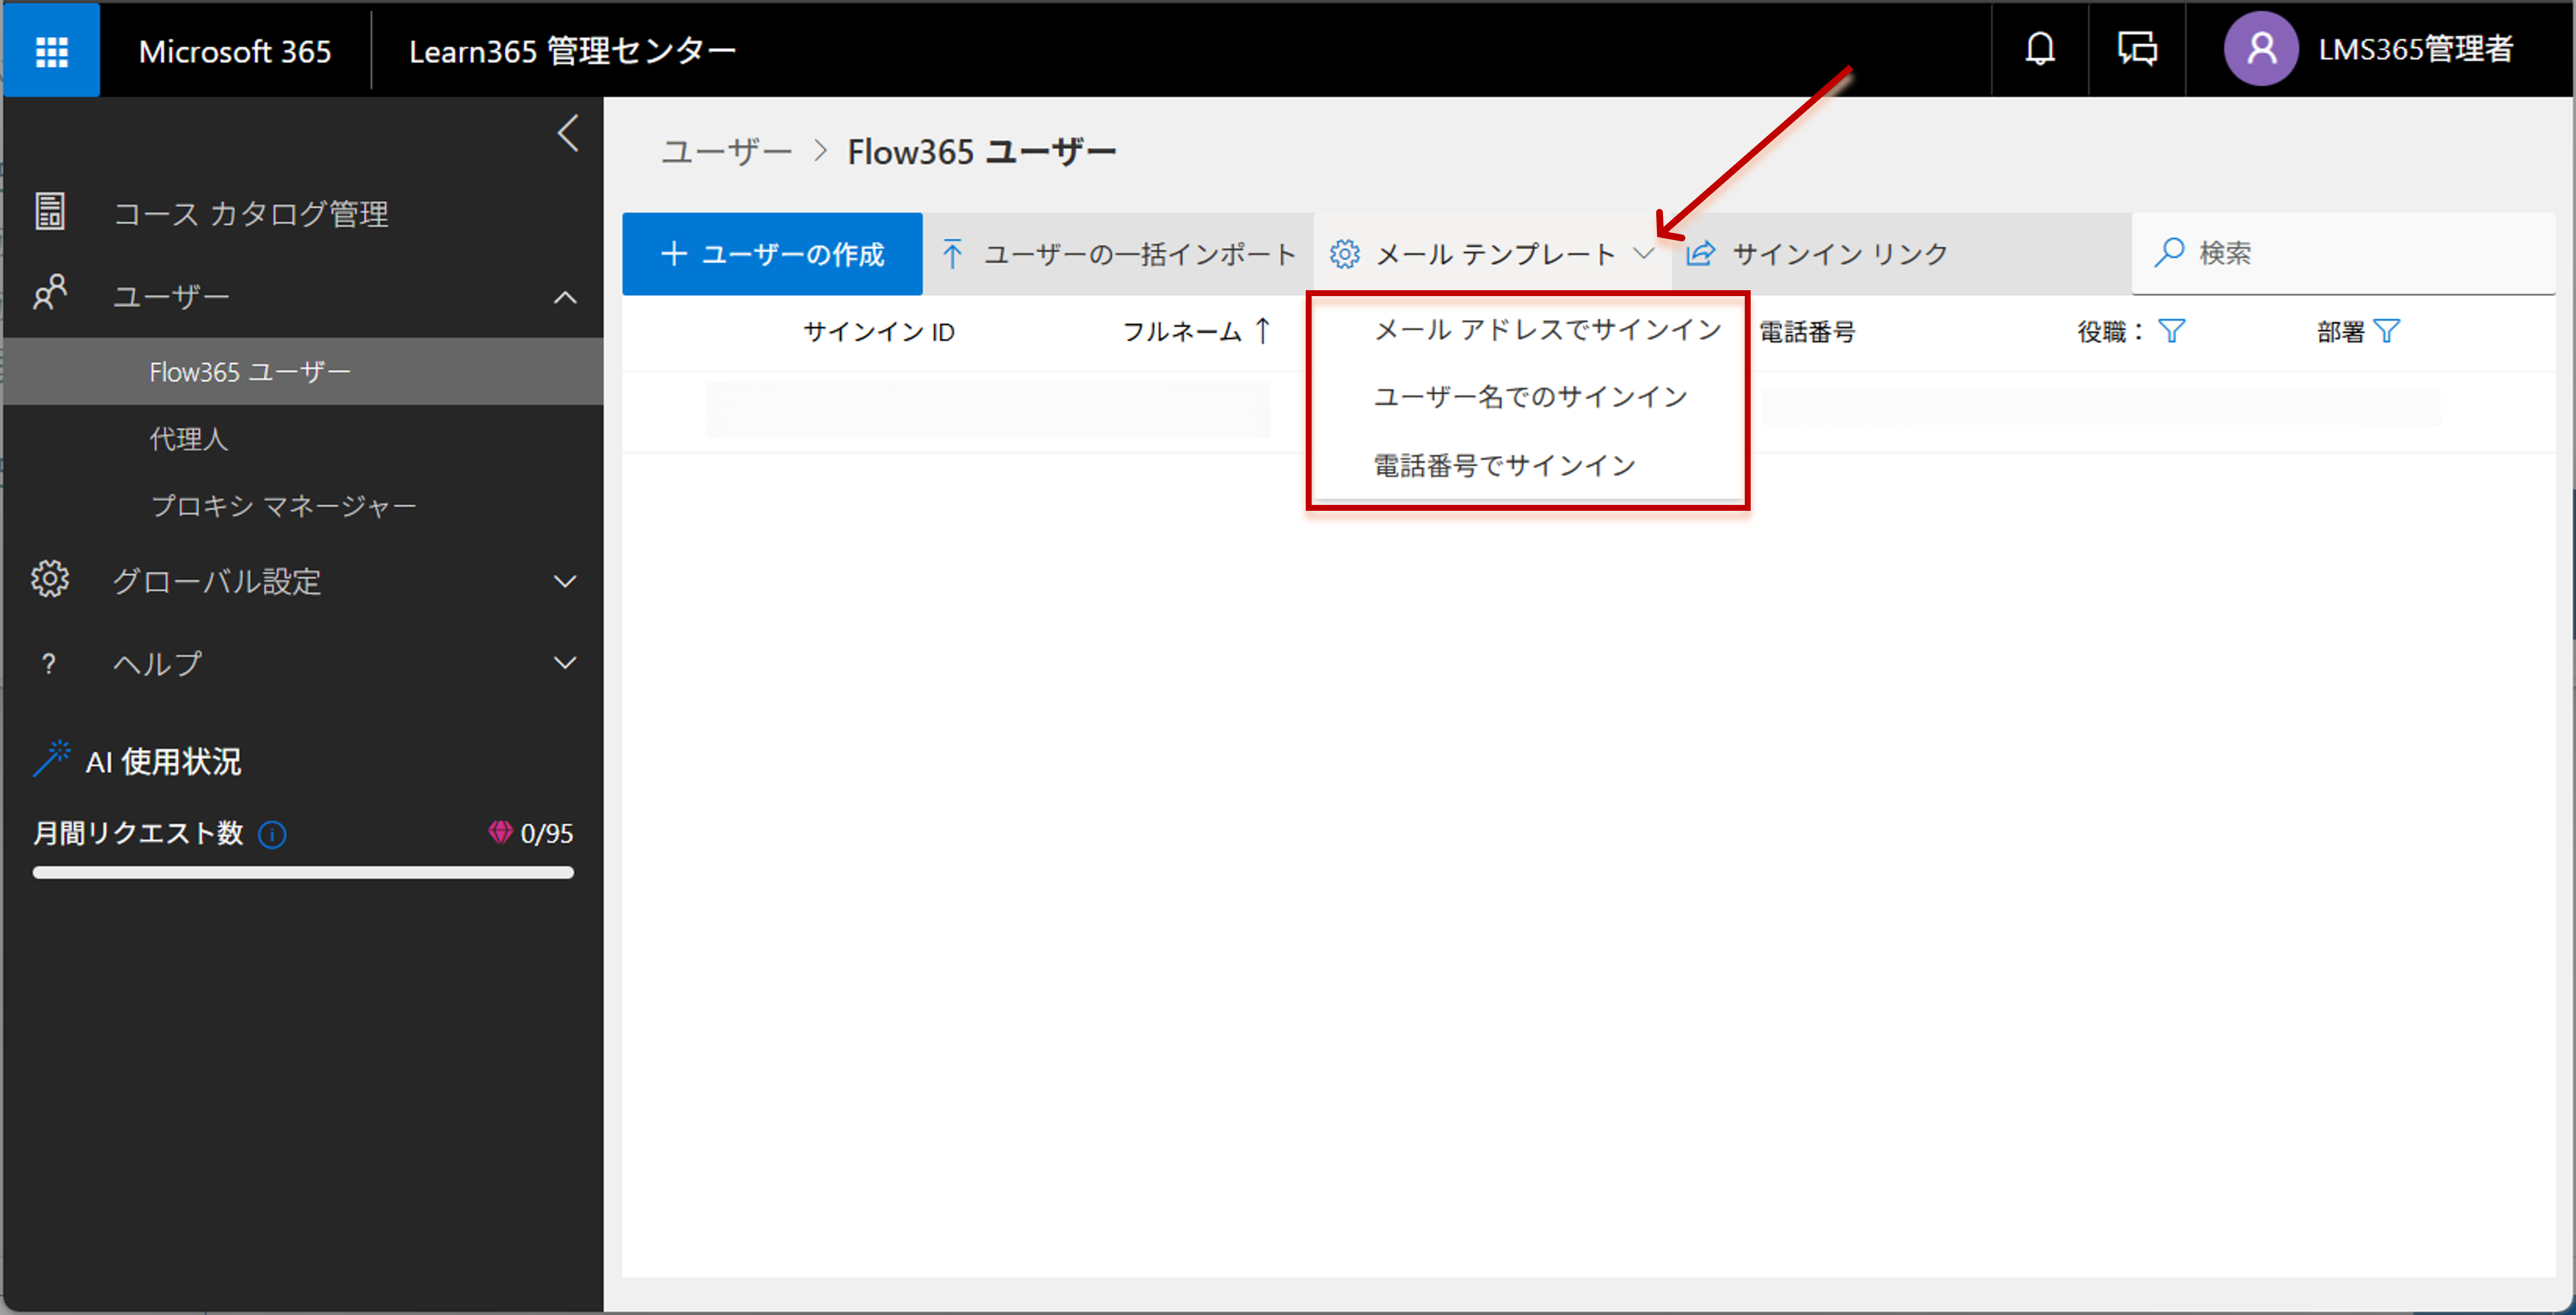Click the ユーザー breadcrumb link
The width and height of the screenshot is (2576, 1315).
point(727,152)
